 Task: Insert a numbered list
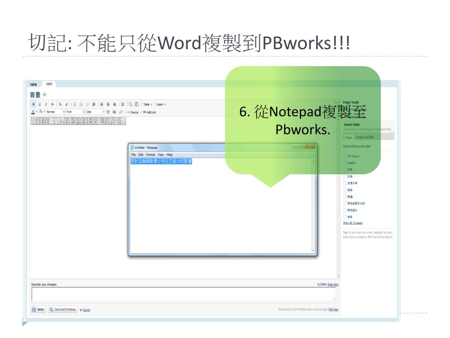pos(81,104)
